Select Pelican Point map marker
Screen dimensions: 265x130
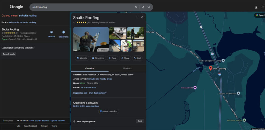click(195, 87)
